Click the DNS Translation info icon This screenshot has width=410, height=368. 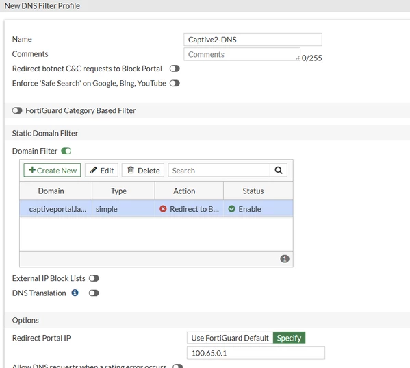pyautogui.click(x=75, y=293)
